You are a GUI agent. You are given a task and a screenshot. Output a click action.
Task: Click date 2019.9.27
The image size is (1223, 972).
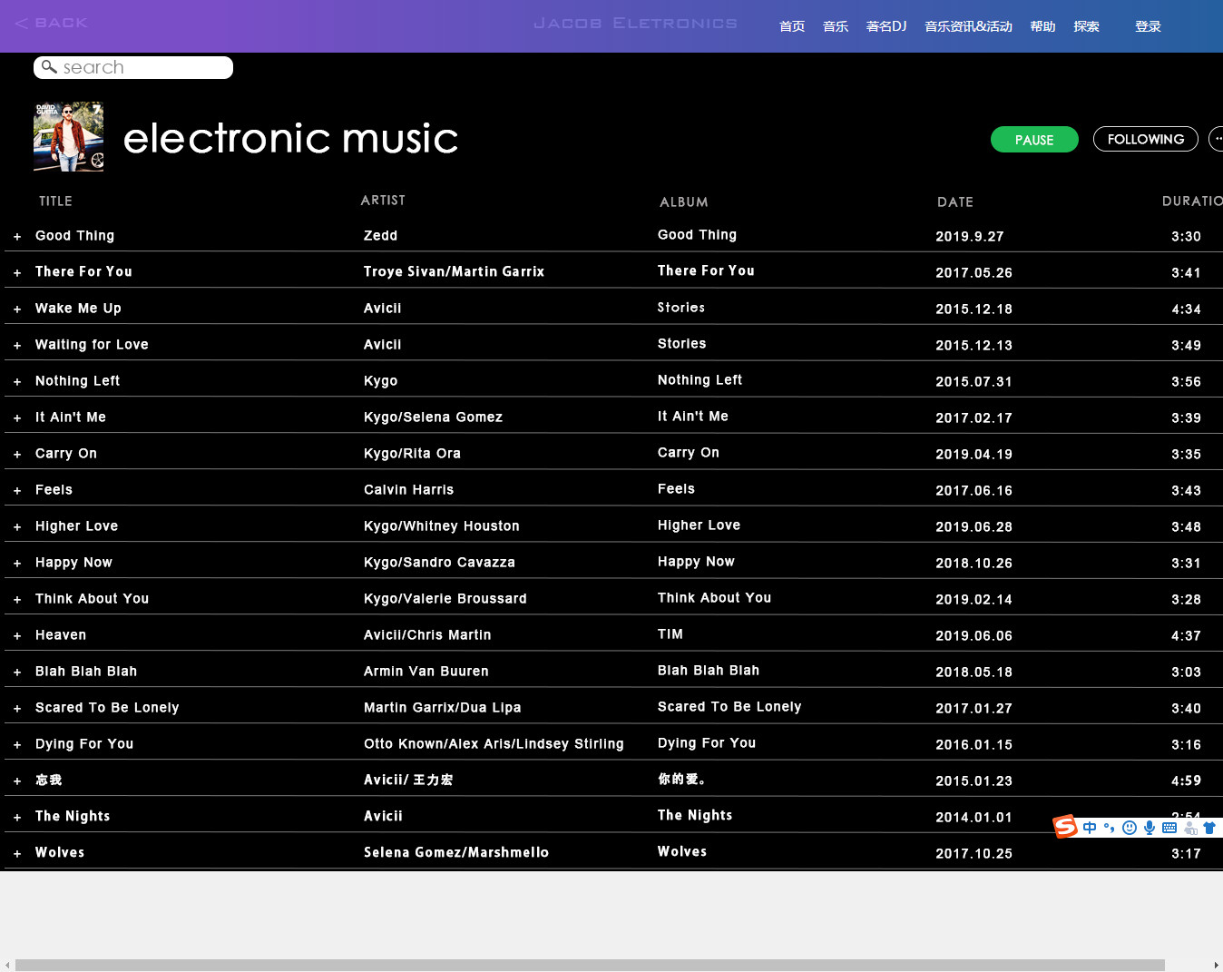click(x=970, y=237)
